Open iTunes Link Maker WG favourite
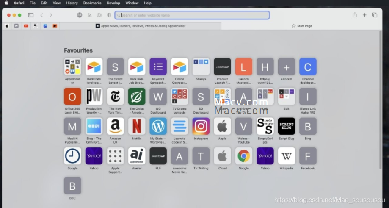 pyautogui.click(x=308, y=96)
